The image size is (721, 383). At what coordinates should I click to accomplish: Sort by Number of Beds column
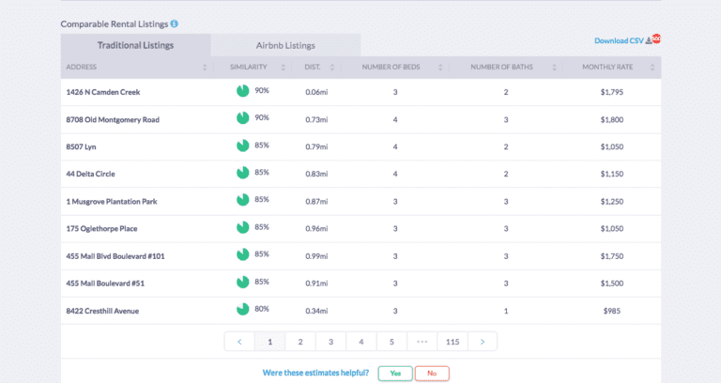[x=395, y=68]
